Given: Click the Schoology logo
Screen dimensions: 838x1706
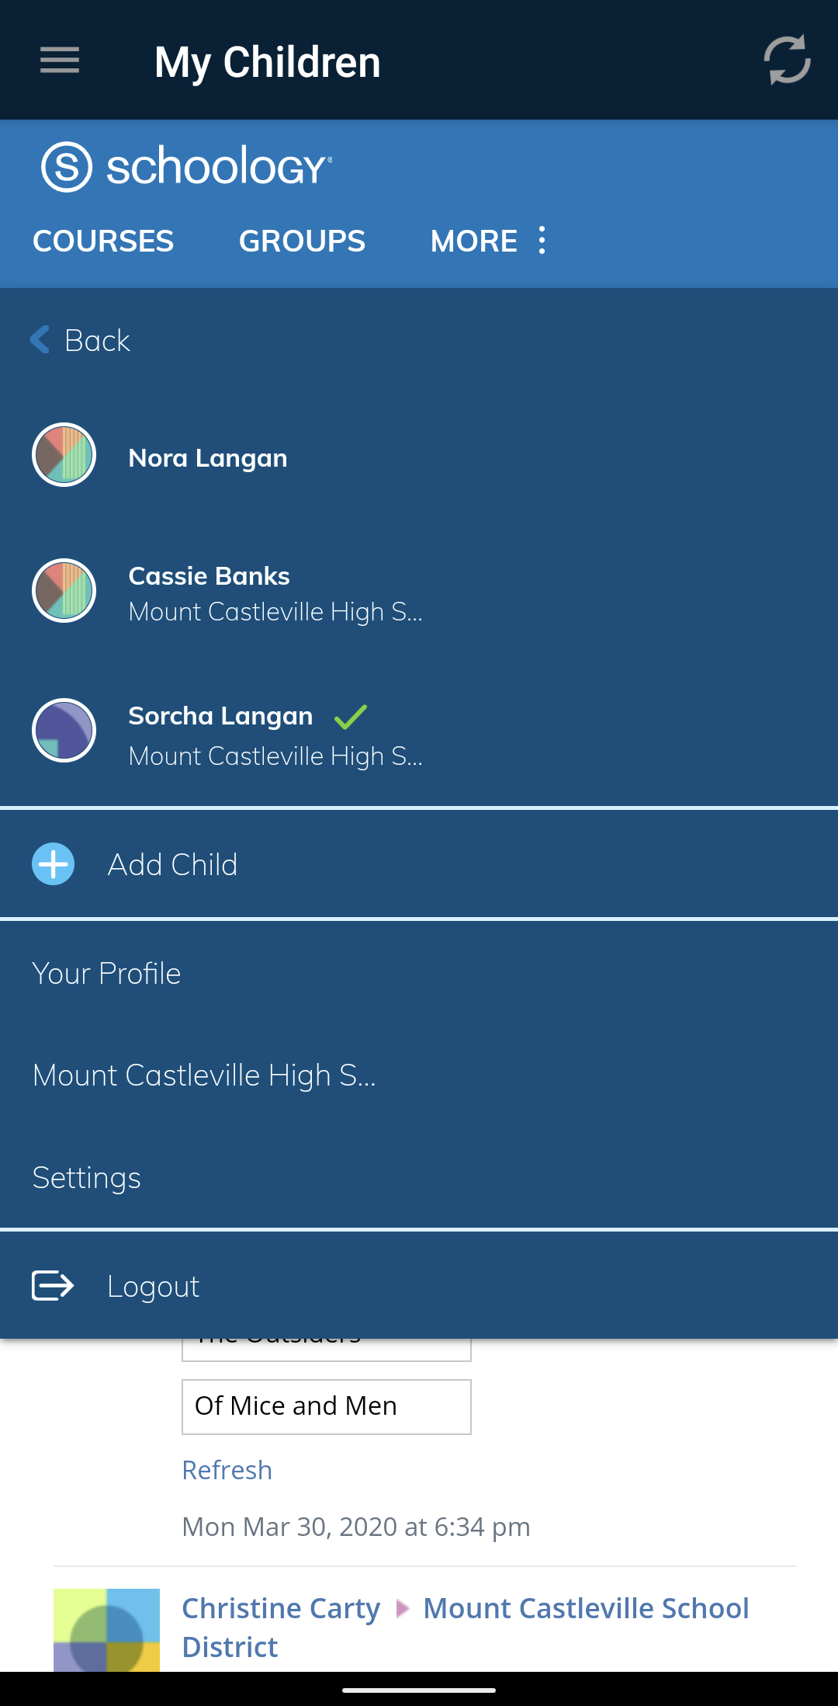Looking at the screenshot, I should pos(186,166).
